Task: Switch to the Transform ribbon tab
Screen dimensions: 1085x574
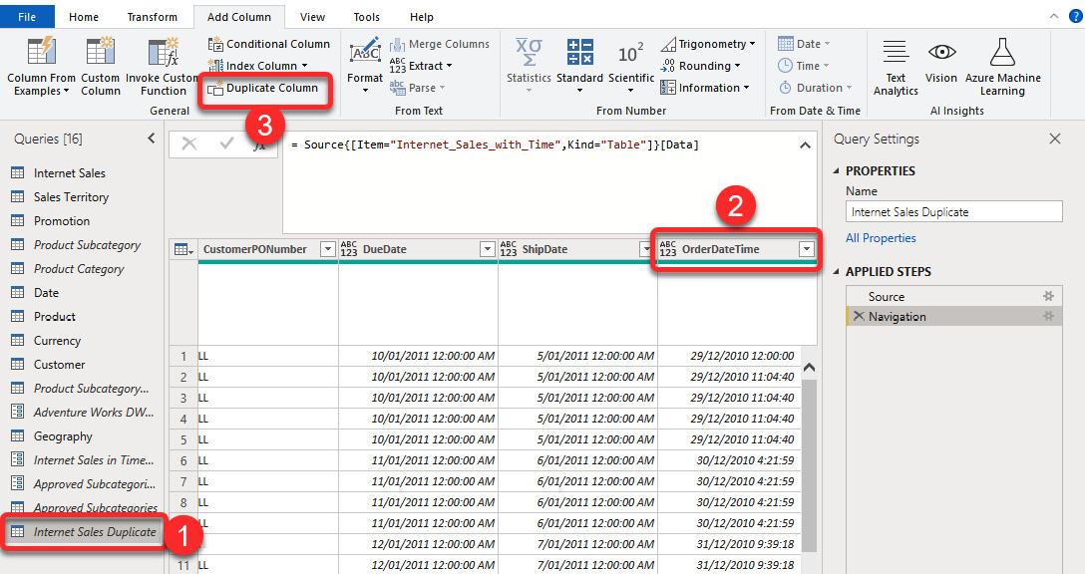Action: pos(152,16)
